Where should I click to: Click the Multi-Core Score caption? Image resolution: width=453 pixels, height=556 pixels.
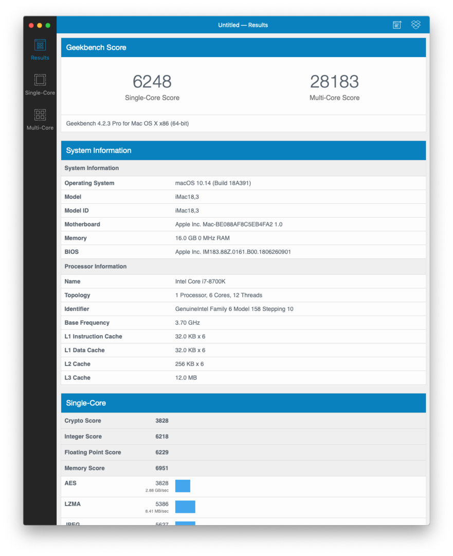(x=334, y=98)
